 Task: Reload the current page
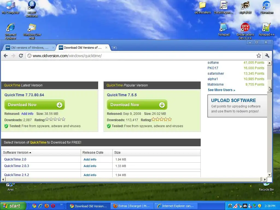(x=21, y=56)
